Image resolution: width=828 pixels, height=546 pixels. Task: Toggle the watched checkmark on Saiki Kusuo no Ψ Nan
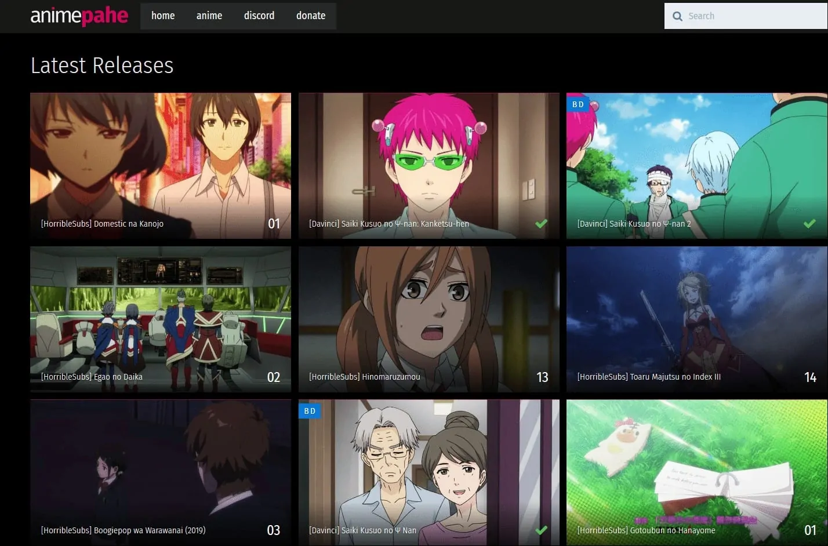point(542,530)
